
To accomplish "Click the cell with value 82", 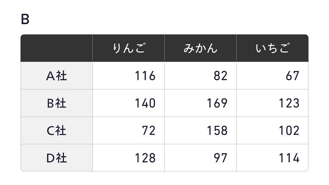I will [200, 76].
